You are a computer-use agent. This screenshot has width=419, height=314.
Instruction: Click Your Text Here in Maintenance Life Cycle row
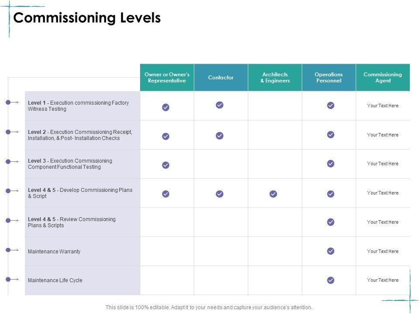pyautogui.click(x=383, y=280)
